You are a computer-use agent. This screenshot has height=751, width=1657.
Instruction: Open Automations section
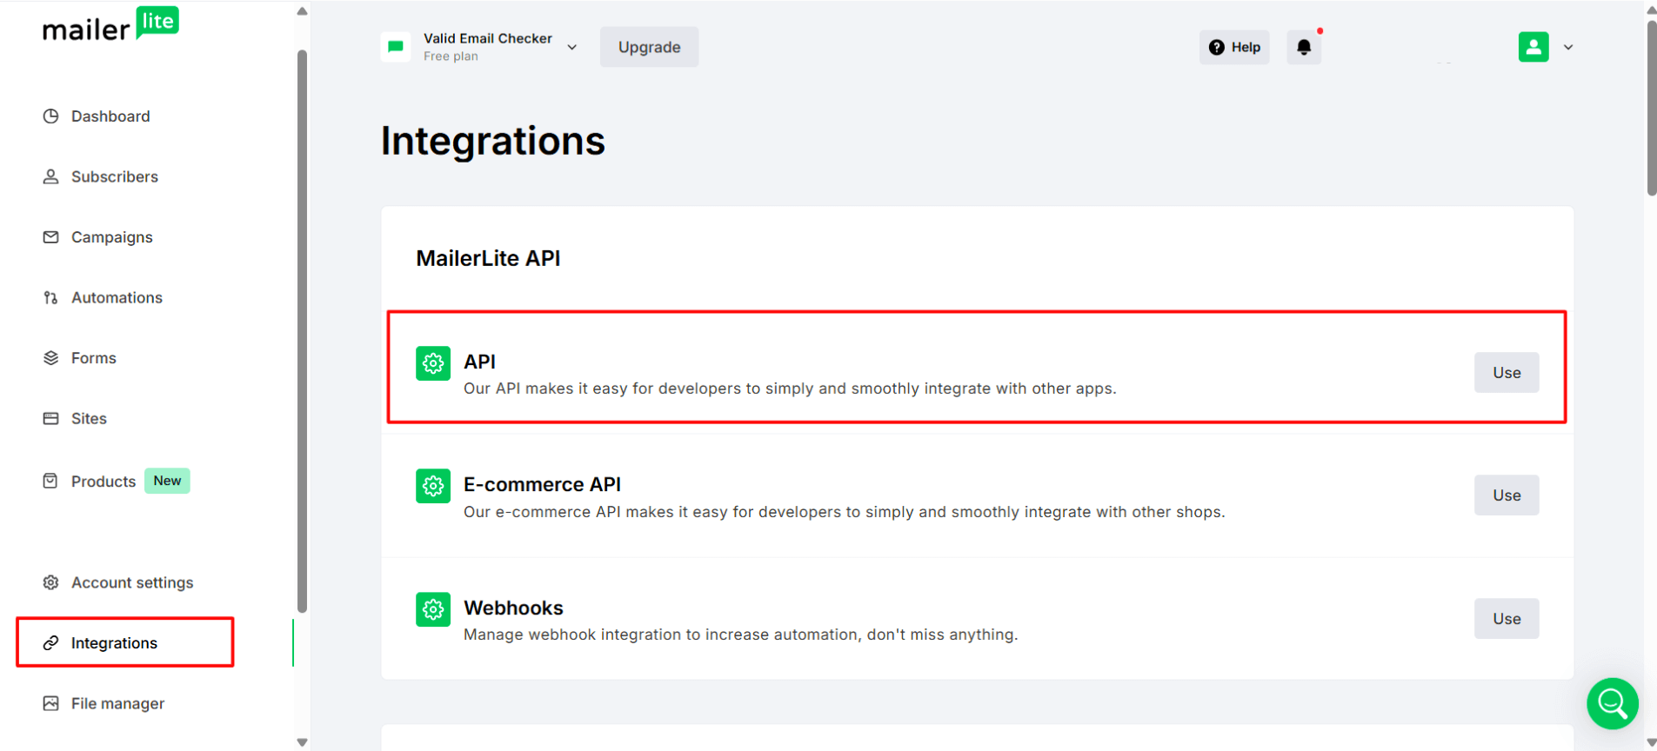pyautogui.click(x=117, y=297)
